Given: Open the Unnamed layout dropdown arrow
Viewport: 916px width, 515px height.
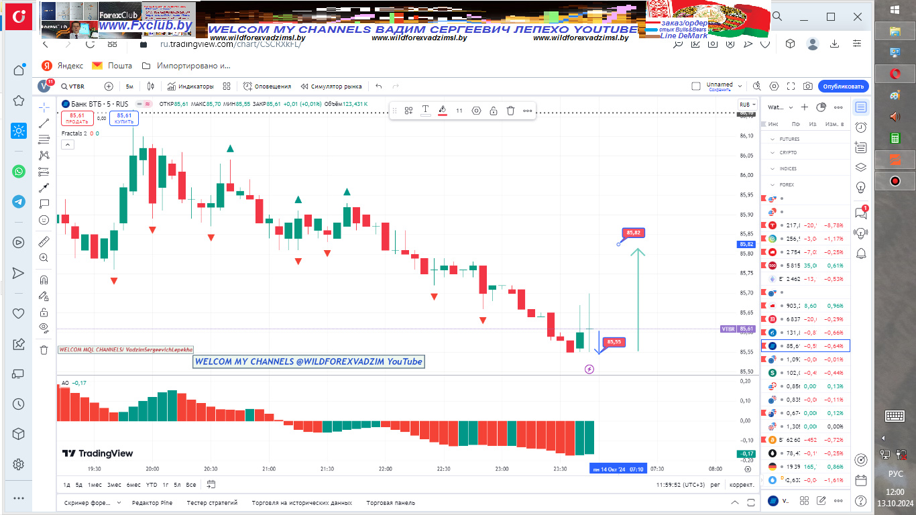Looking at the screenshot, I should click(x=740, y=87).
